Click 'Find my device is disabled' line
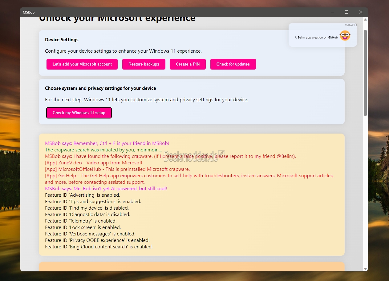389x281 pixels. [87, 208]
